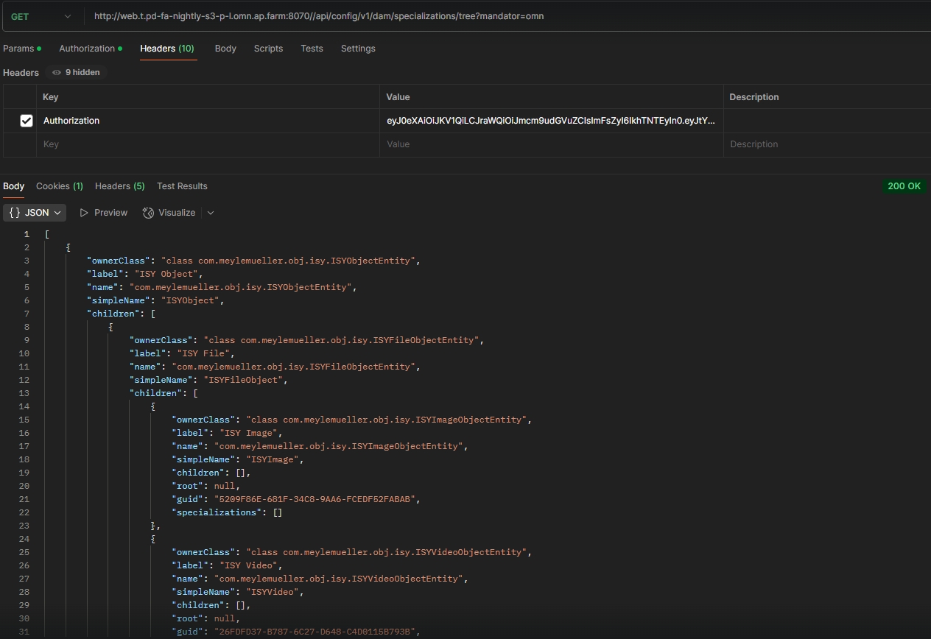931x639 pixels.
Task: Open the request Settings tab
Action: [x=358, y=49]
